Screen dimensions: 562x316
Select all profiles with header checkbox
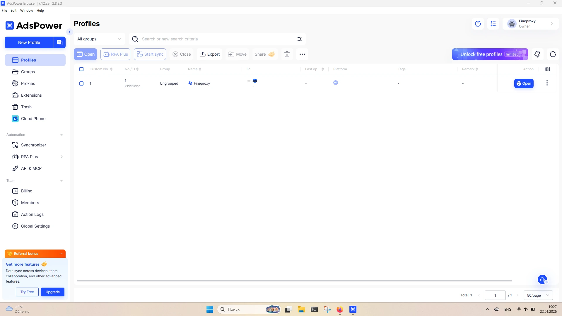point(81,69)
